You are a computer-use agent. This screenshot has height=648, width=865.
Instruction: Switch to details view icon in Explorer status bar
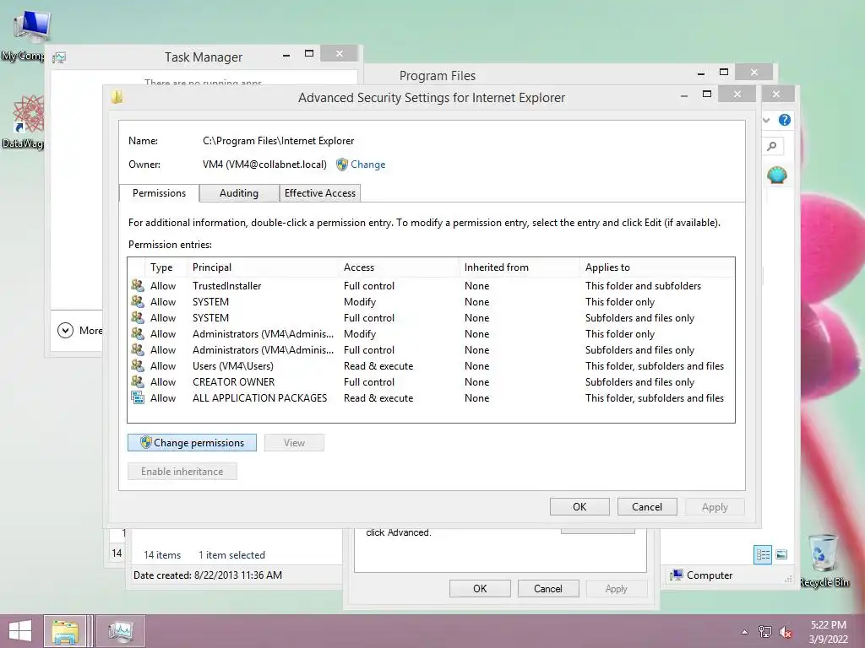(x=763, y=554)
